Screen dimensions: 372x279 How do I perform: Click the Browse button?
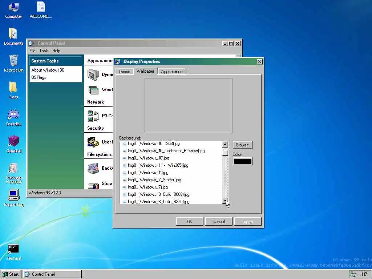(x=242, y=145)
